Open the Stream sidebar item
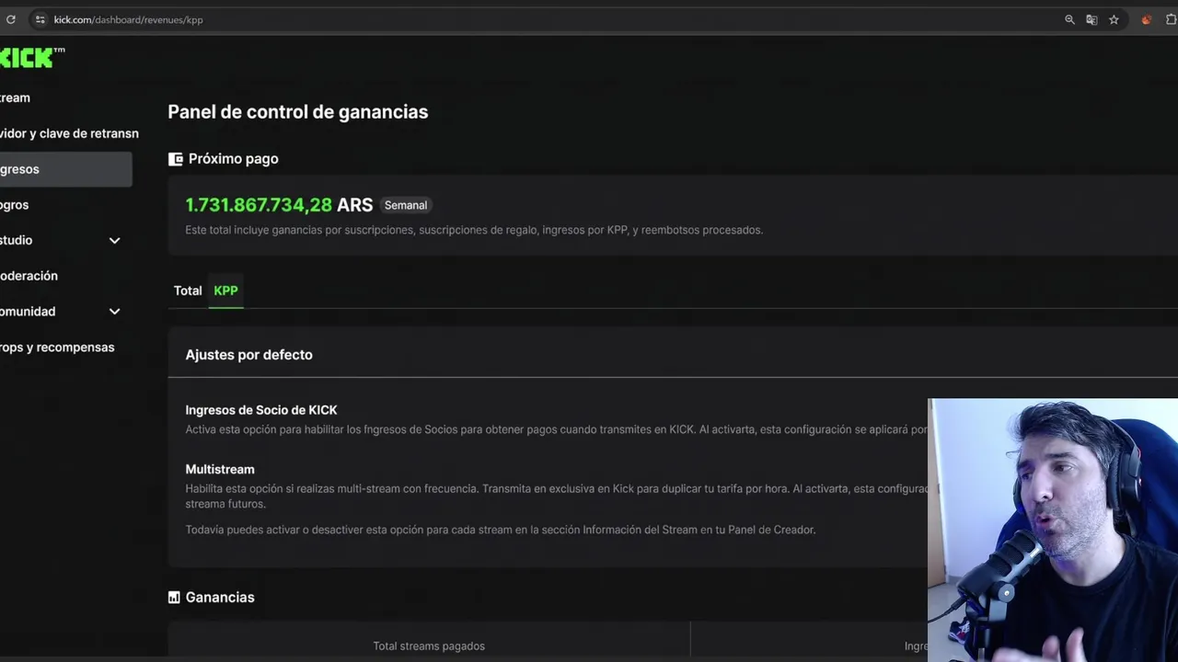 (x=15, y=97)
